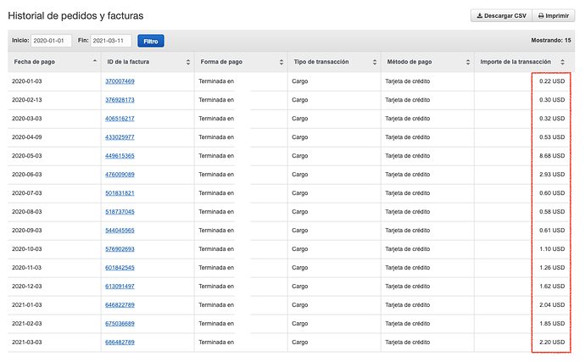The width and height of the screenshot is (585, 362).
Task: Select the ID de la factura header text
Action: click(x=128, y=62)
